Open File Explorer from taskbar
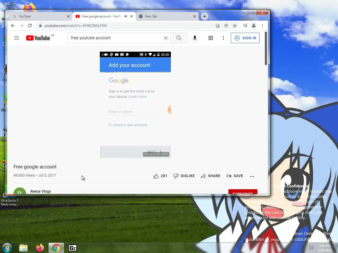The image size is (338, 253). [24, 248]
